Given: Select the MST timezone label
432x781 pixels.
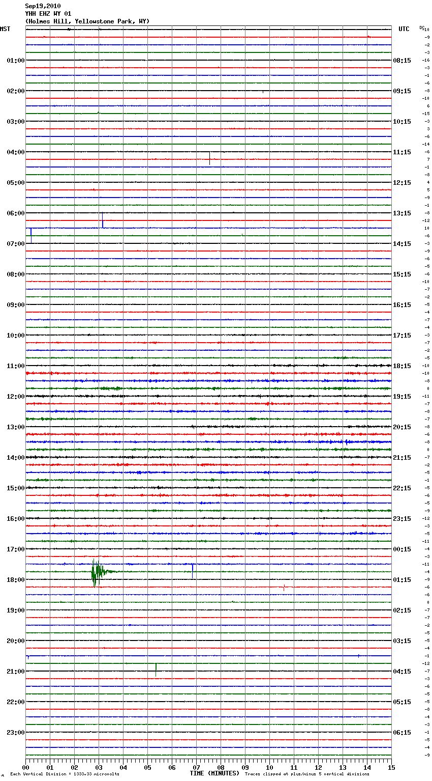Looking at the screenshot, I should (x=5, y=29).
